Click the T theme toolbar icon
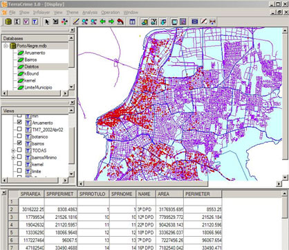289x250 pixels. (x=35, y=22)
